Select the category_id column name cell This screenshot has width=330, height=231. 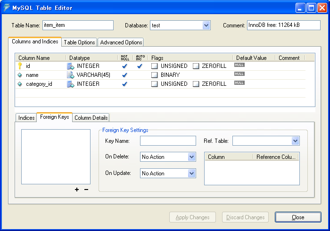tap(39, 84)
